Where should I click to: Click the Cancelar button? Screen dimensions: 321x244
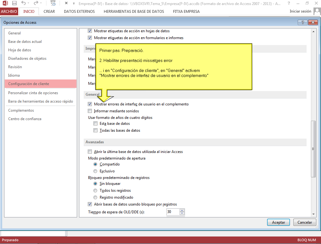click(x=305, y=222)
